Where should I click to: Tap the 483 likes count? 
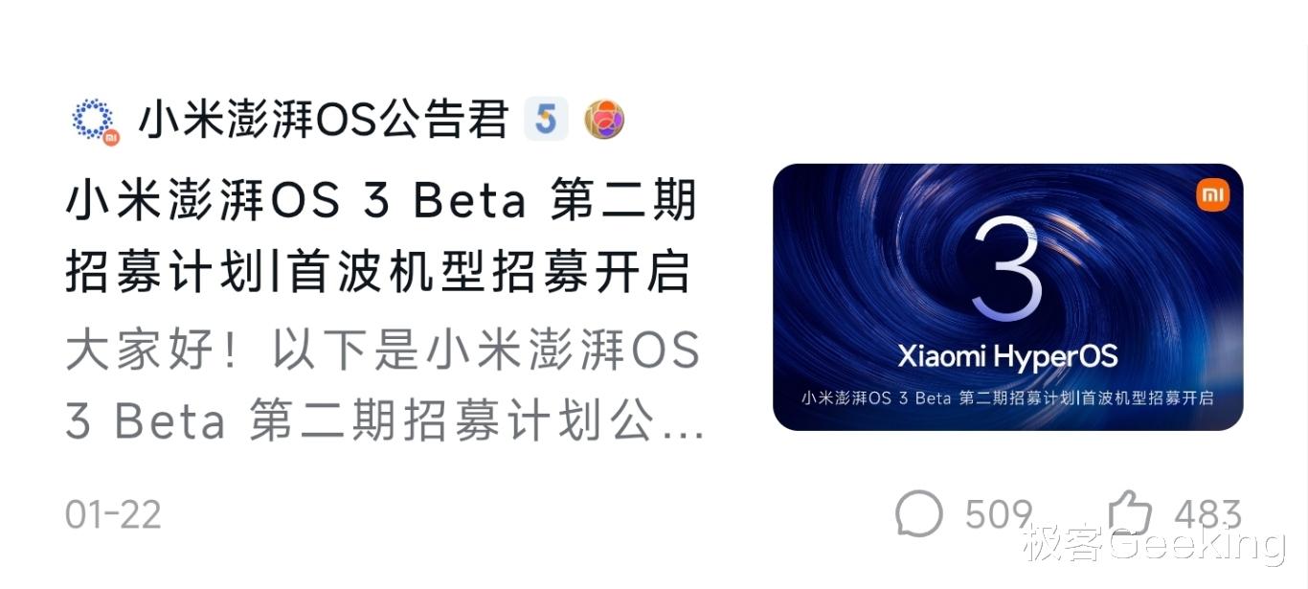tap(1208, 514)
